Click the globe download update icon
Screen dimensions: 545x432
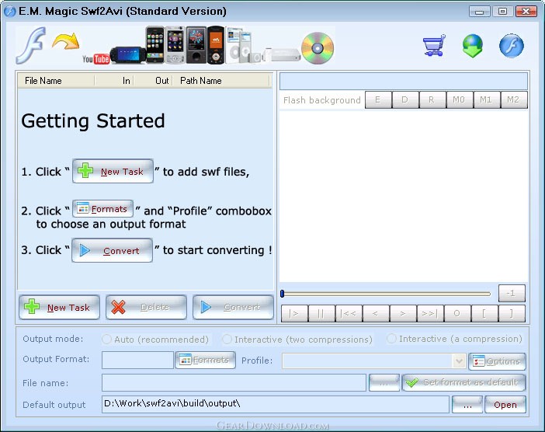[473, 46]
